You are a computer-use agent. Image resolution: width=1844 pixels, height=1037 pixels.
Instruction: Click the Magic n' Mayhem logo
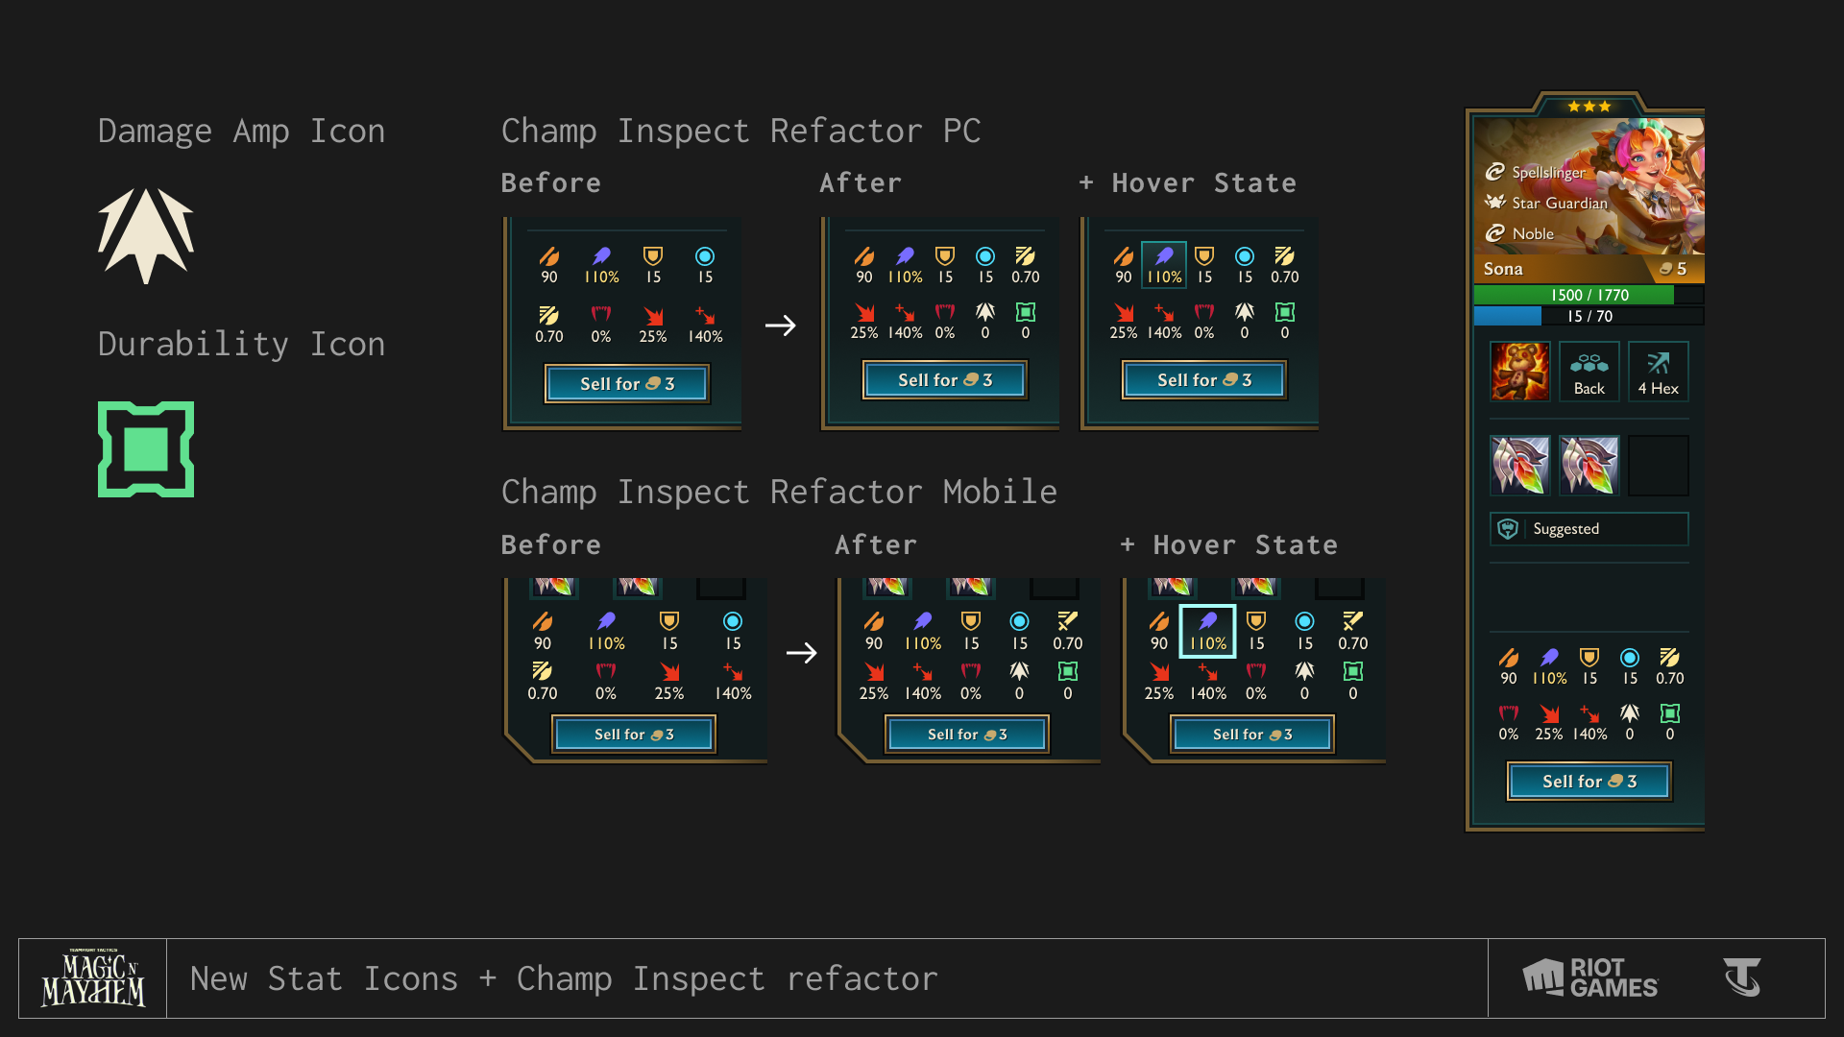pos(93,978)
